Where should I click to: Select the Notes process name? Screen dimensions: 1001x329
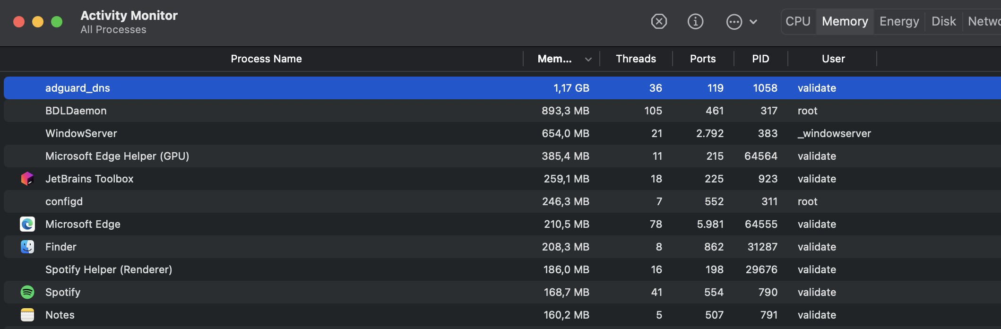pos(60,315)
